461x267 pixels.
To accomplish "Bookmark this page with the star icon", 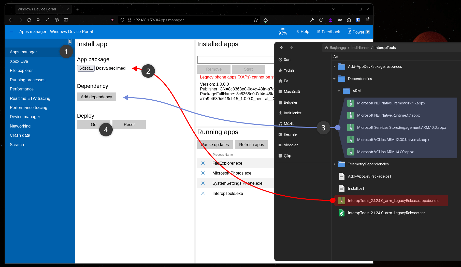I will pos(256,20).
